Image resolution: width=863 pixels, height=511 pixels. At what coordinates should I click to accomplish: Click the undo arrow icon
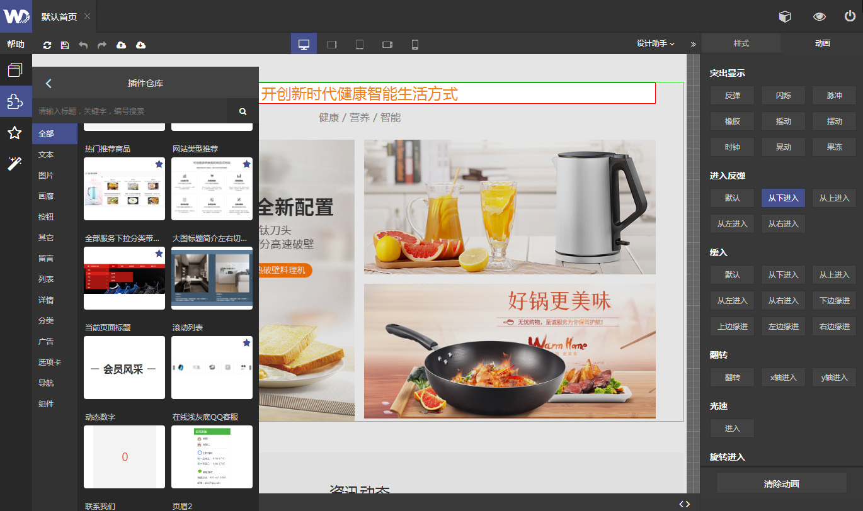pos(83,45)
